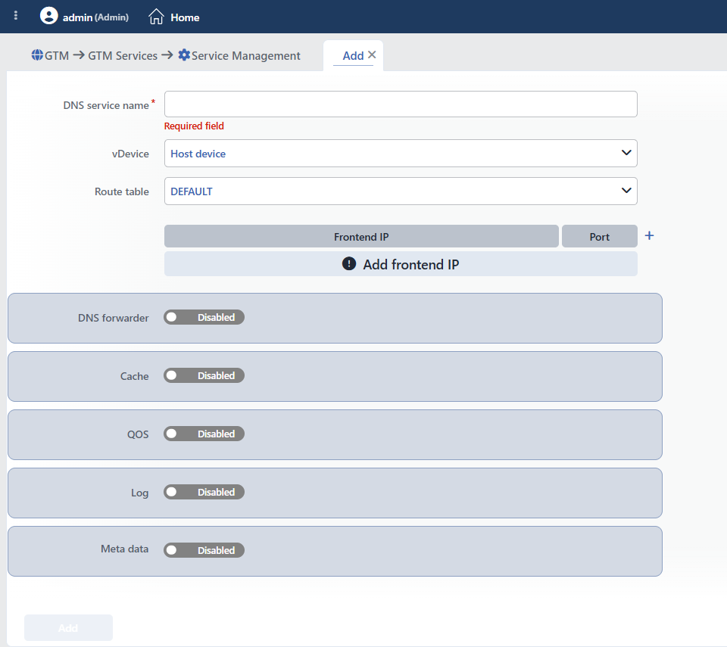Open GTM Services breadcrumb
The width and height of the screenshot is (727, 647).
[x=123, y=55]
